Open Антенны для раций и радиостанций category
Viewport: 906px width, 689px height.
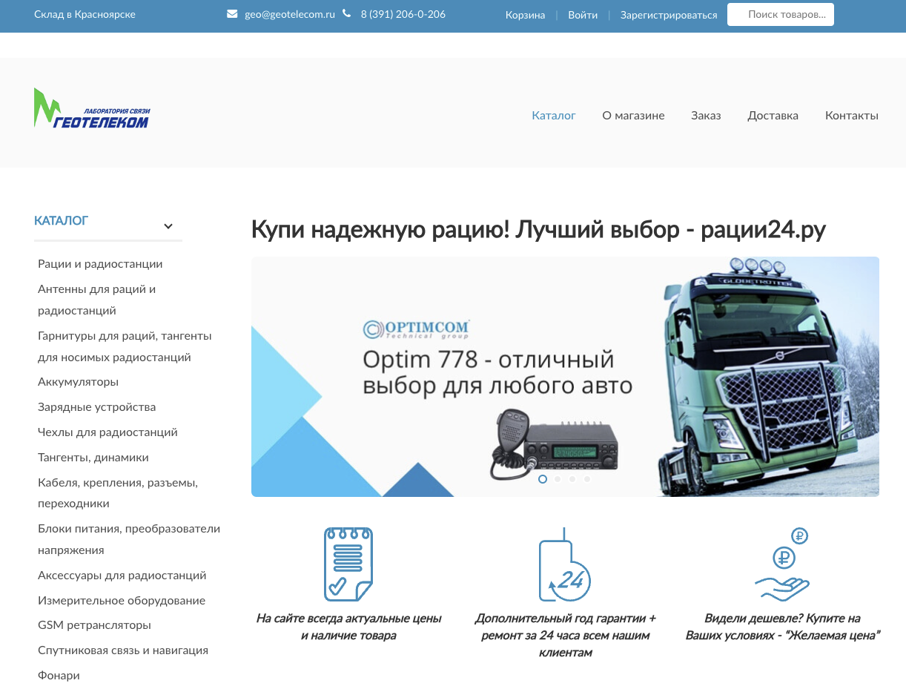point(96,300)
